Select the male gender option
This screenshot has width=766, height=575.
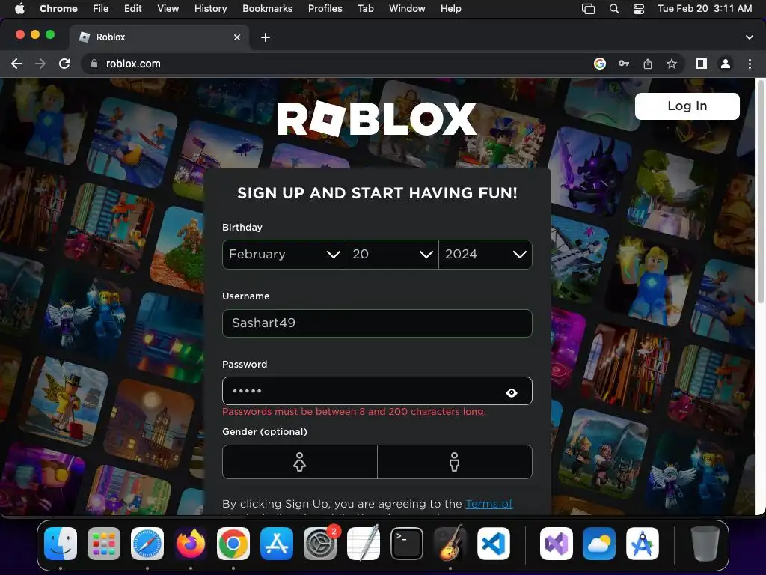click(454, 461)
